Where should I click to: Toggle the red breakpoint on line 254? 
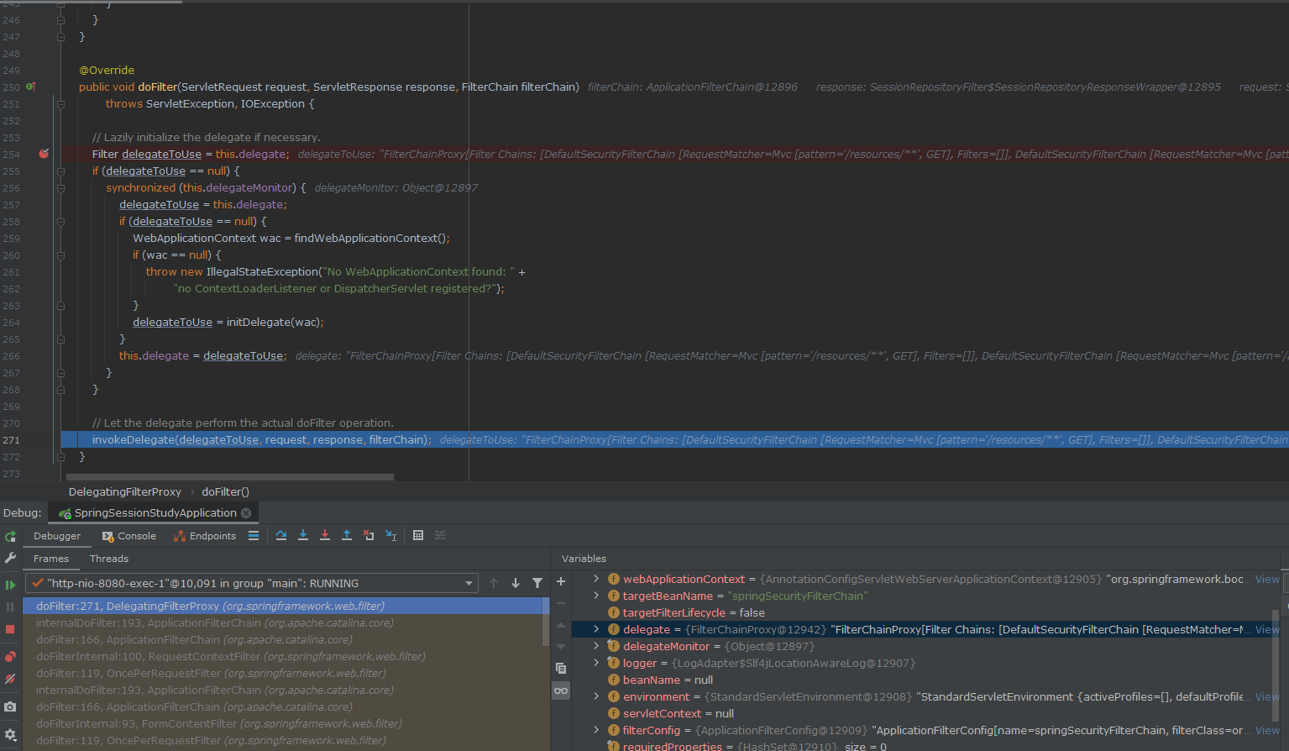point(44,154)
